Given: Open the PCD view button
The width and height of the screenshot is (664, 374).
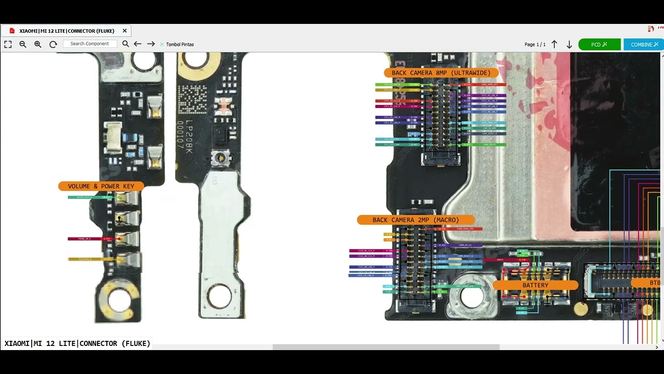Looking at the screenshot, I should tap(599, 45).
